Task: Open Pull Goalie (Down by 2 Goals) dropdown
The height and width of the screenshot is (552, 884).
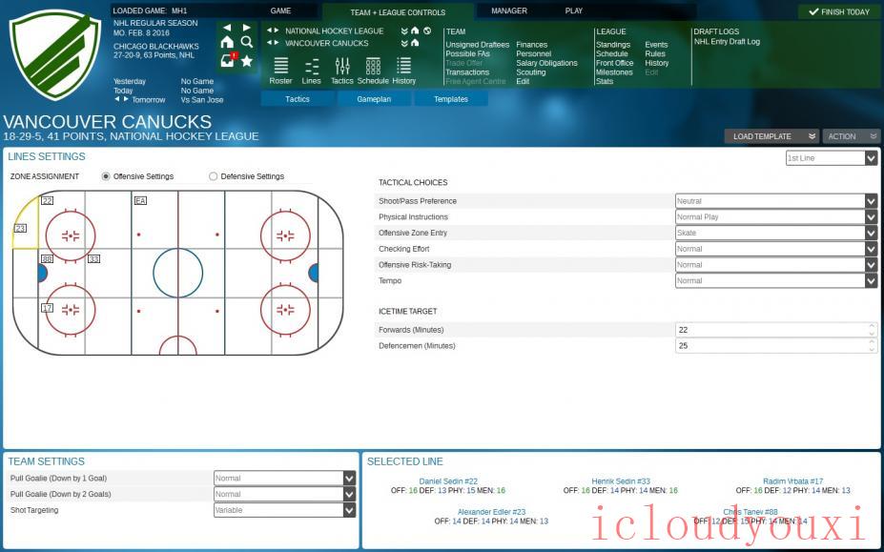Action: 285,494
